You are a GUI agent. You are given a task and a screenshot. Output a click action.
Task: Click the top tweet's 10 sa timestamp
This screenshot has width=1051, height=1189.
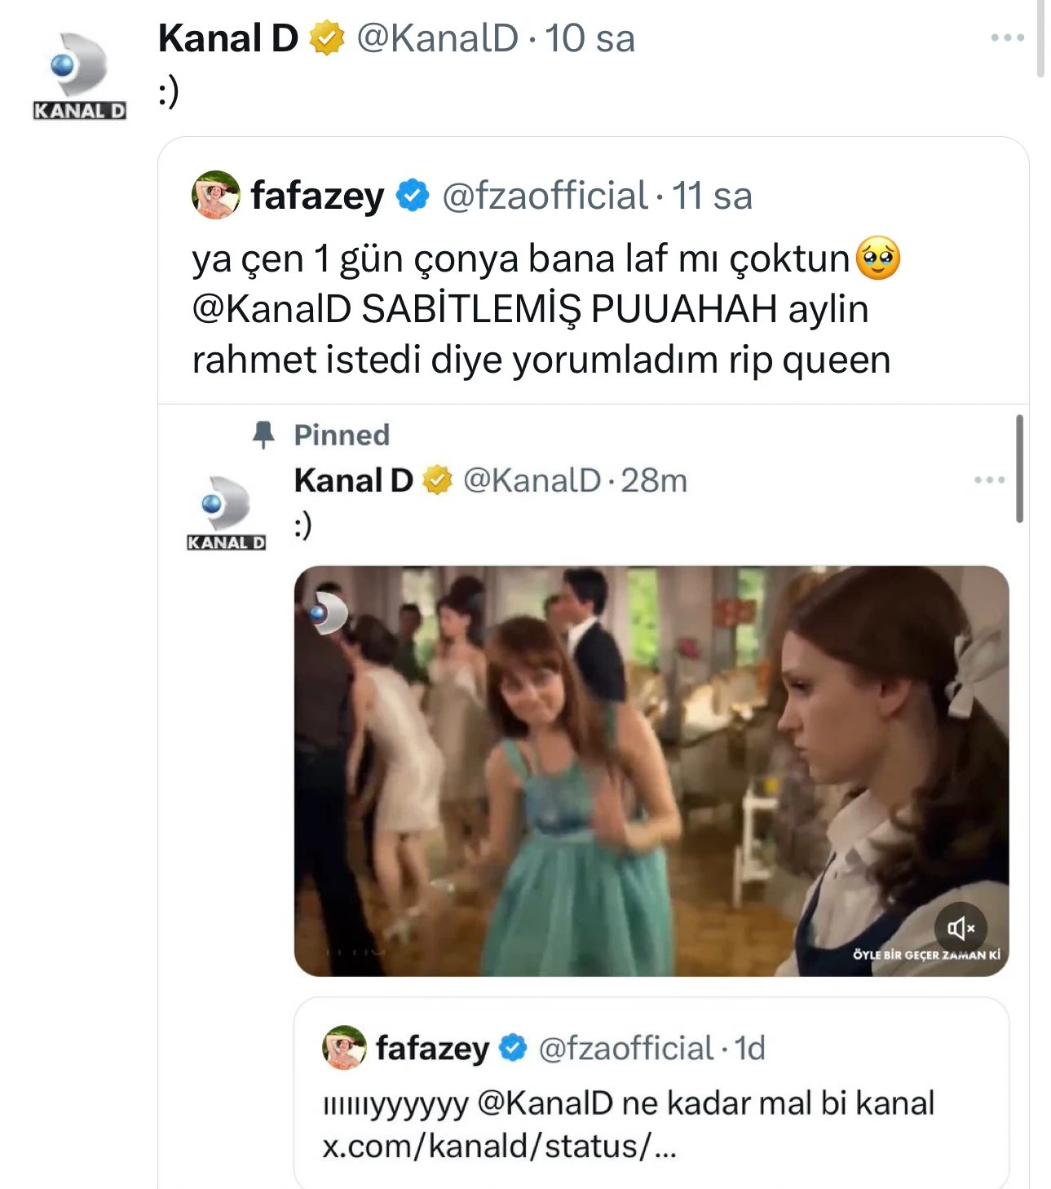(x=590, y=38)
